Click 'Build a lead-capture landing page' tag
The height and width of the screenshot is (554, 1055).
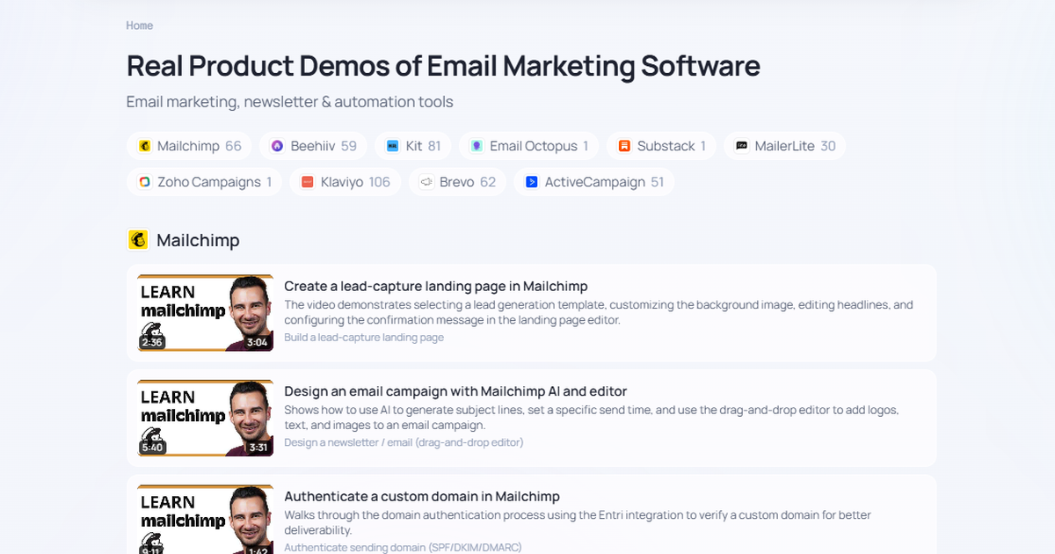(364, 338)
